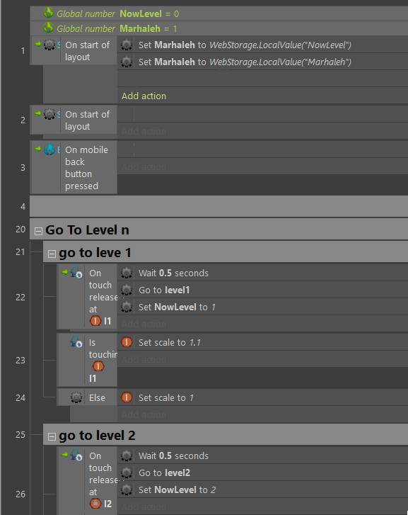The image size is (408, 515).
Task: Select event row number 4
Action: [218, 206]
